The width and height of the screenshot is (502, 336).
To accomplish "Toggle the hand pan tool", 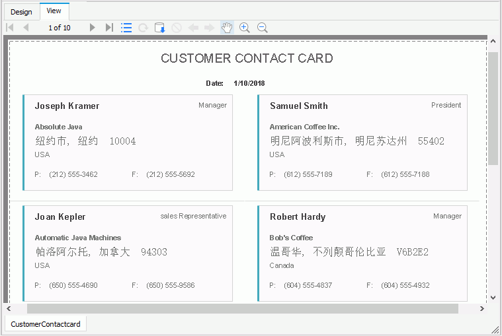I will point(227,28).
